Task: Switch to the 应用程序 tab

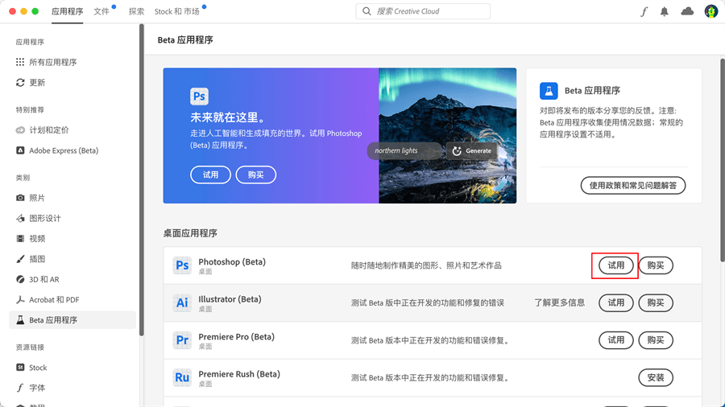Action: pyautogui.click(x=67, y=11)
